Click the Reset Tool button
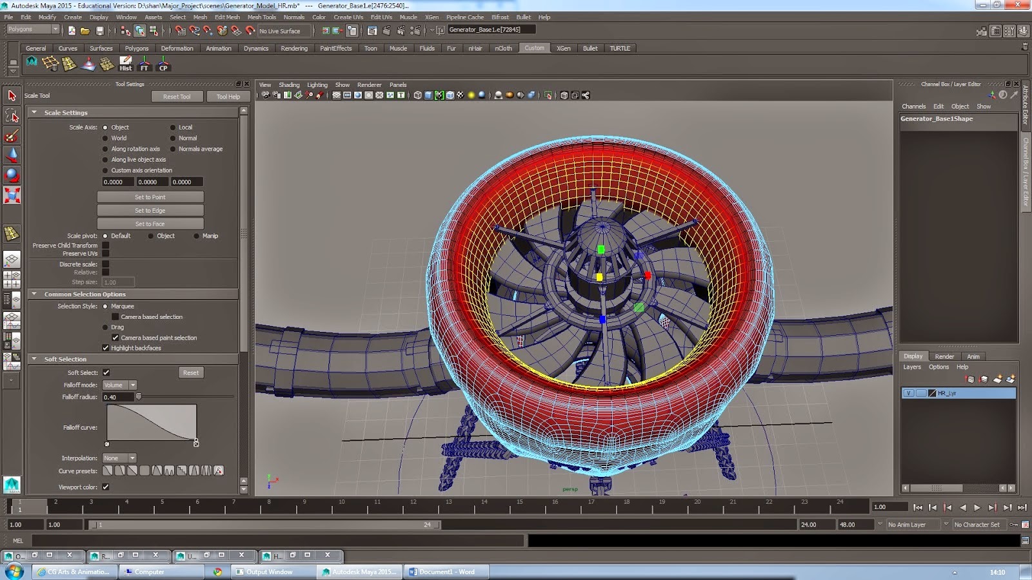The height and width of the screenshot is (580, 1032). [177, 97]
